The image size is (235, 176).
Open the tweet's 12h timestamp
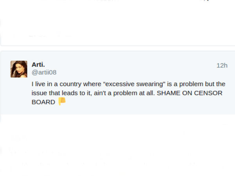coord(222,65)
